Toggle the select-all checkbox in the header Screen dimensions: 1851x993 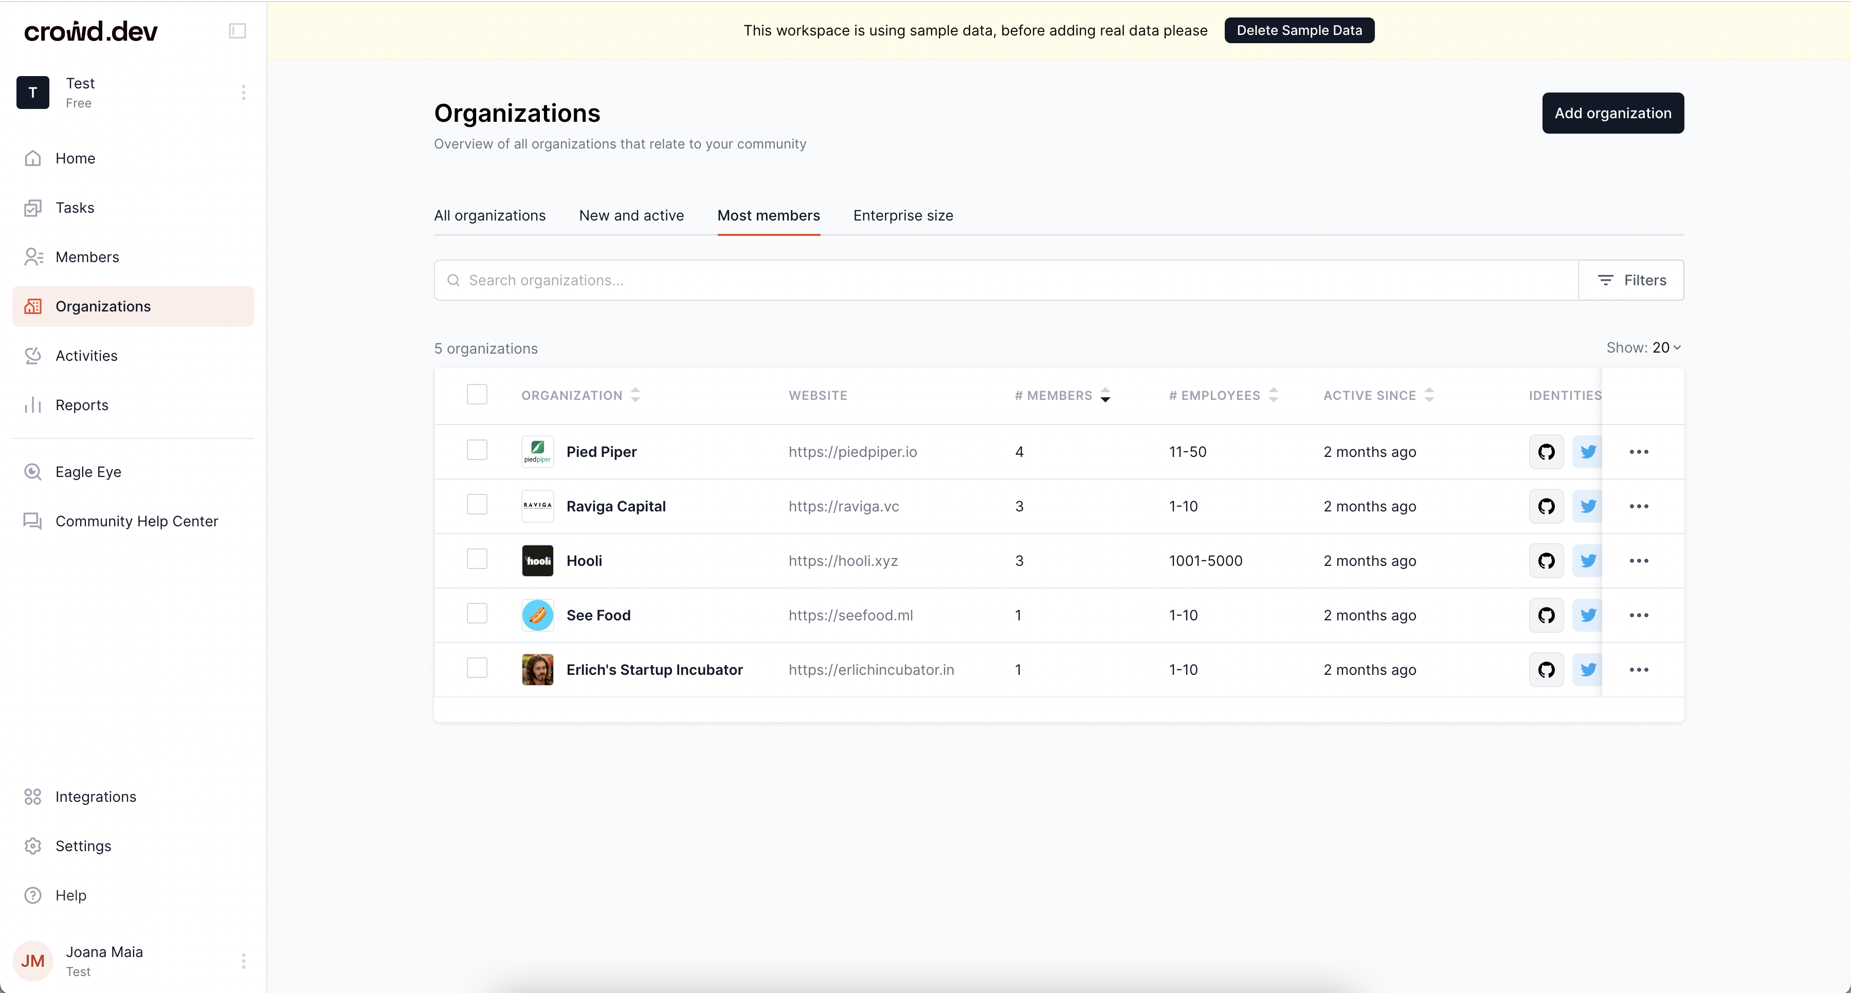[477, 394]
